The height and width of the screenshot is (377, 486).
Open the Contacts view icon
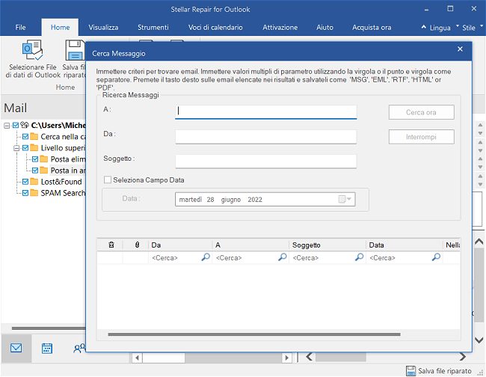79,349
